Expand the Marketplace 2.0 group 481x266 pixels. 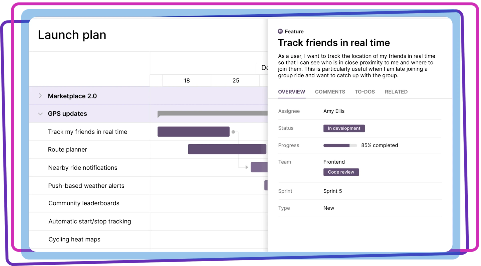tap(40, 96)
